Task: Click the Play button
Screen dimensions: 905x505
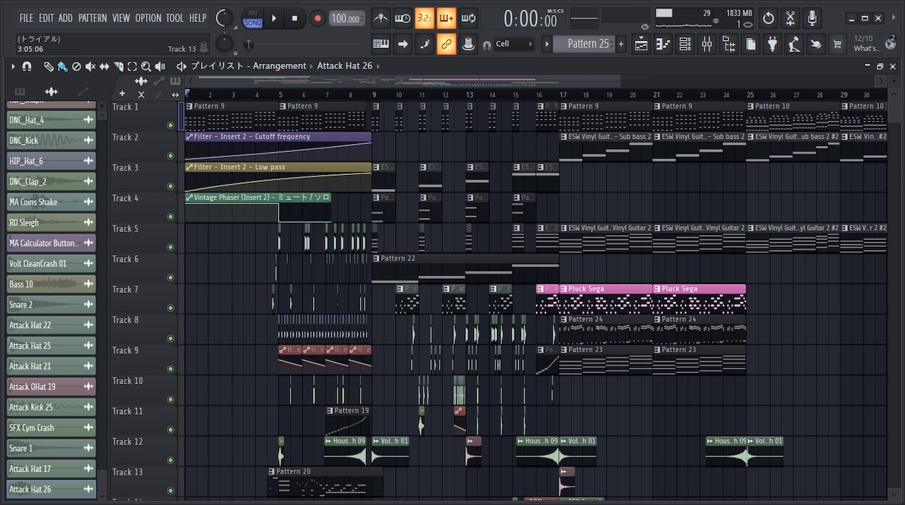Action: (274, 18)
